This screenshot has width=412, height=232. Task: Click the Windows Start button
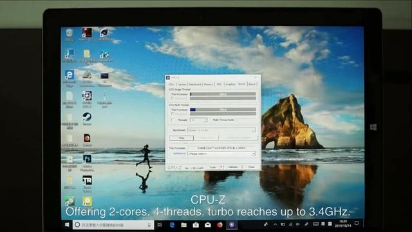coord(67,225)
